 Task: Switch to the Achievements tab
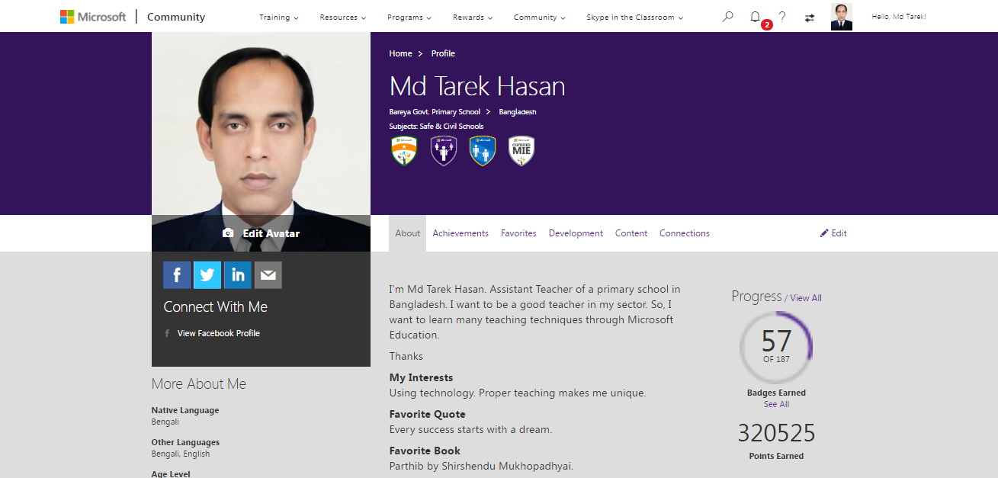[x=460, y=233]
